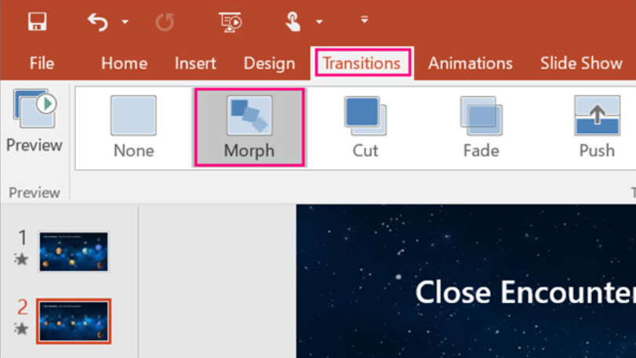Go to the Animations tab
The height and width of the screenshot is (358, 636).
click(470, 63)
